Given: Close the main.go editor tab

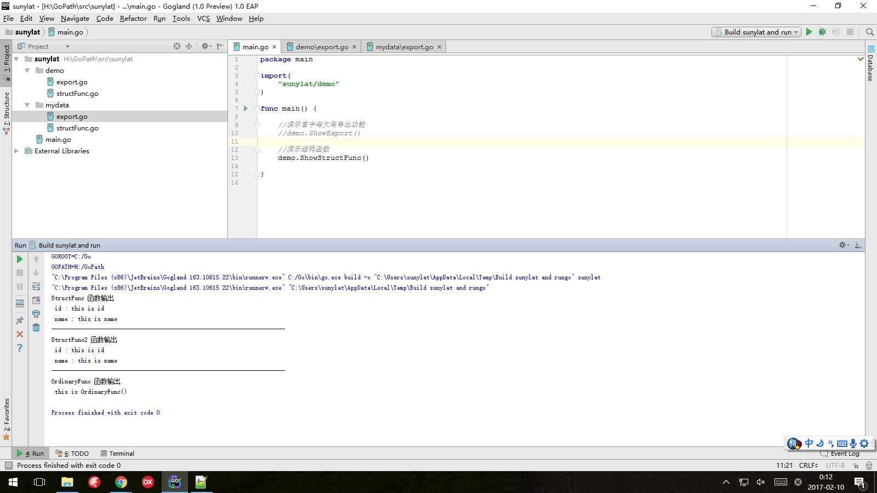Looking at the screenshot, I should click(x=274, y=47).
